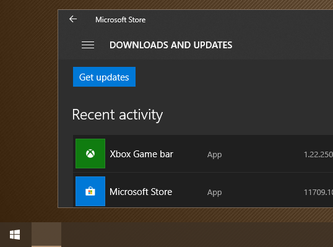
Task: Open the Windows Start menu
Action: pos(15,235)
